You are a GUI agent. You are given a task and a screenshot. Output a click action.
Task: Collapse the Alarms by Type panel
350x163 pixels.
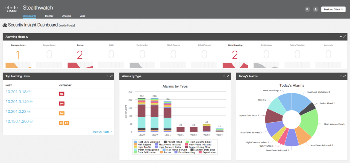tap(224, 76)
